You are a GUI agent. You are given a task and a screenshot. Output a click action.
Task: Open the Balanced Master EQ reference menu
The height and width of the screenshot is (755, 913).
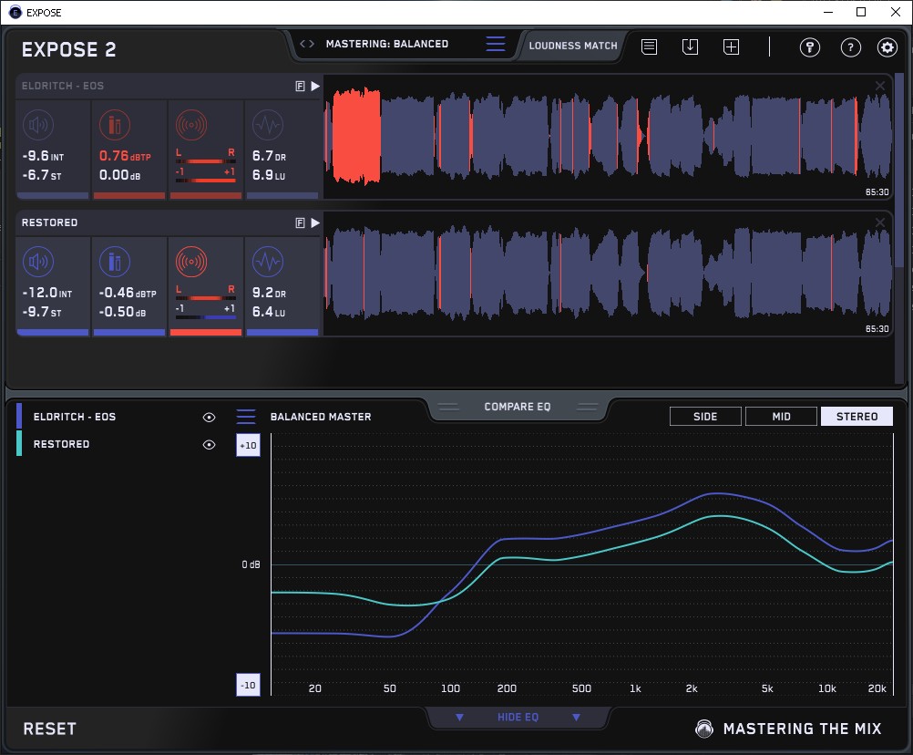(246, 417)
